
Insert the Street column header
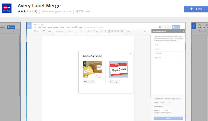point(168,49)
